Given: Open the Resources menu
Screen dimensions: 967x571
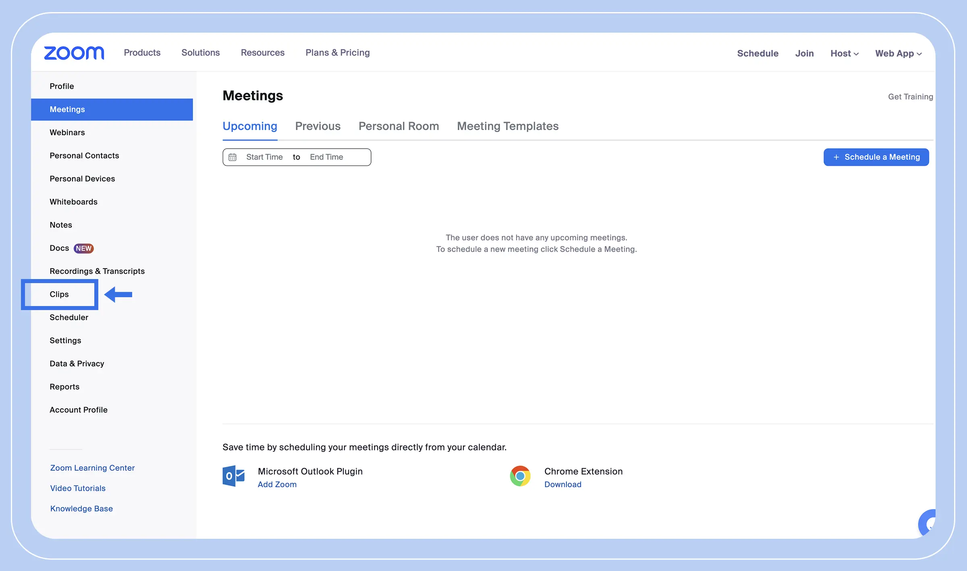Looking at the screenshot, I should tap(263, 53).
